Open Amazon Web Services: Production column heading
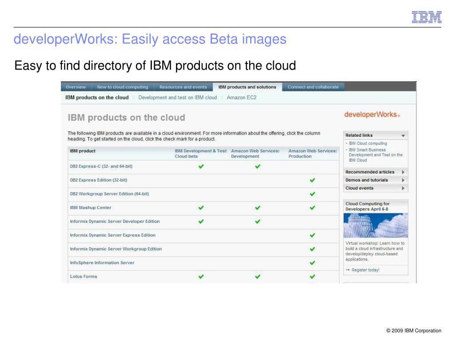 [313, 153]
